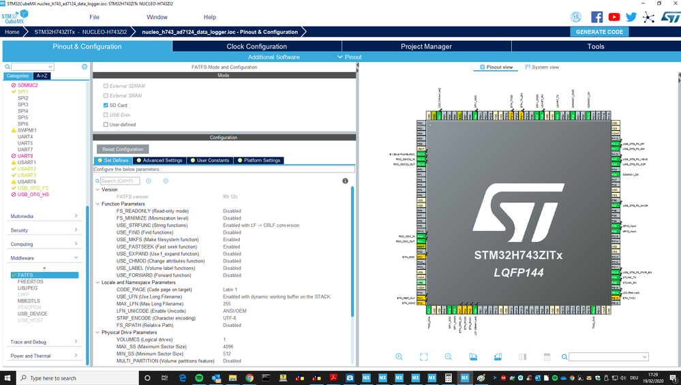Open Google Chrome from the taskbar
Viewport: 681px width, 385px height.
tap(249, 378)
